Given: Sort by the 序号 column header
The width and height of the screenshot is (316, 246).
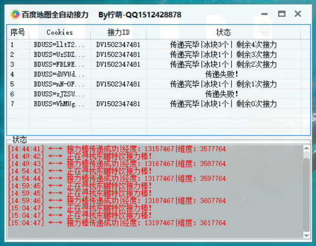Looking at the screenshot, I should 18,32.
